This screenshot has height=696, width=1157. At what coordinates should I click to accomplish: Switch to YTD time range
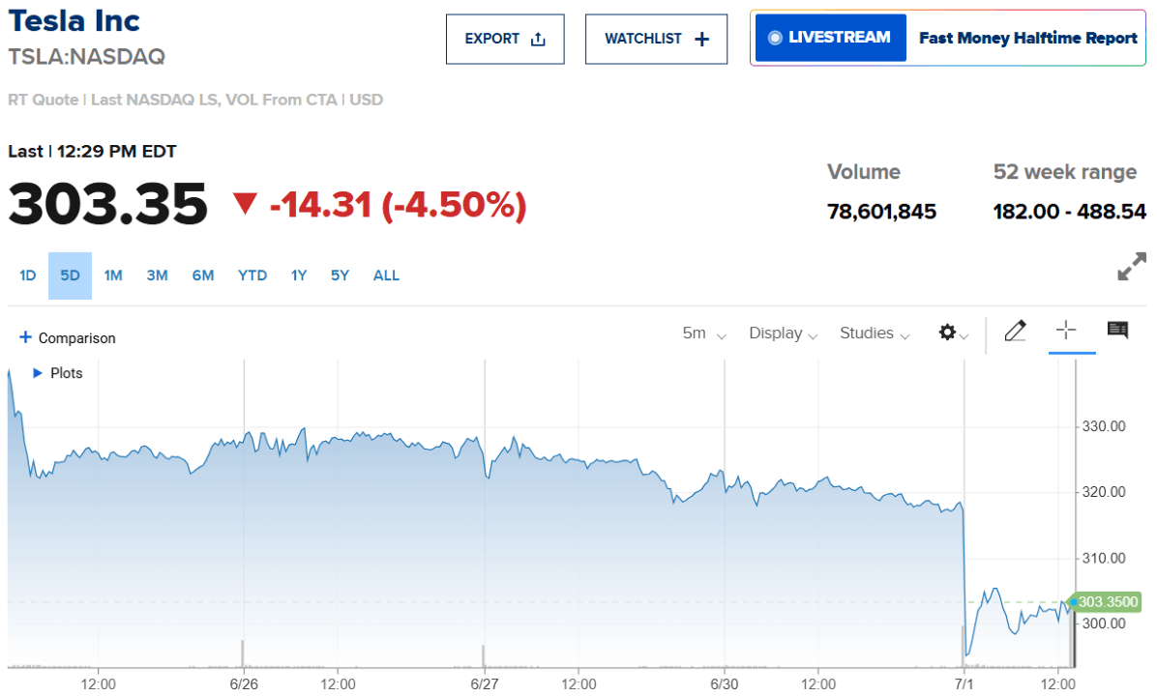pos(252,275)
